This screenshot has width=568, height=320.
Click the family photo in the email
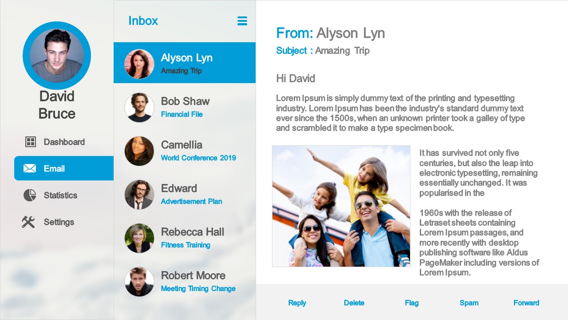click(x=341, y=205)
